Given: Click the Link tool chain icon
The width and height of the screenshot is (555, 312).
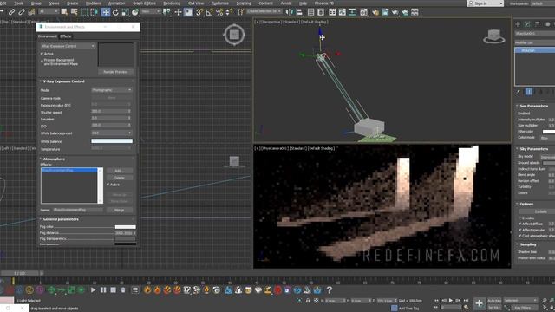Looking at the screenshot, I should coord(11,12).
